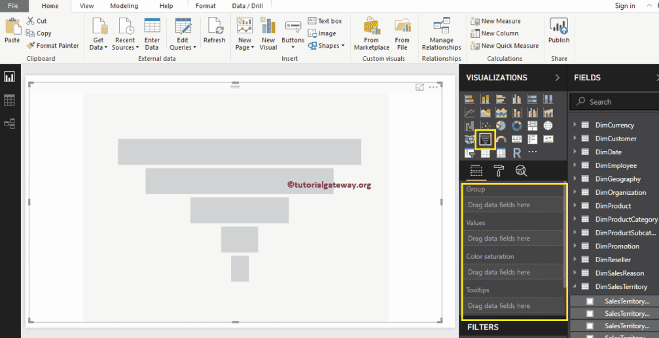Click the Sign in link
This screenshot has height=338, width=659.
tap(625, 5)
